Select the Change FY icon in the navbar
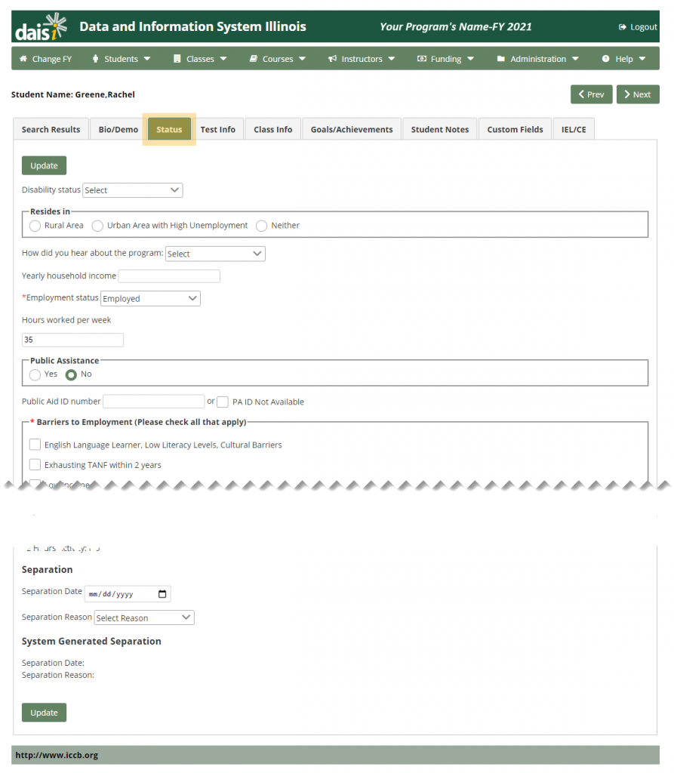 click(x=24, y=58)
